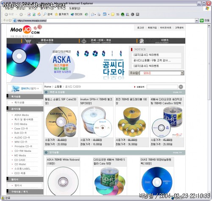Open the Edit button dropdown arrow
The height and width of the screenshot is (201, 212).
[x=109, y=14]
